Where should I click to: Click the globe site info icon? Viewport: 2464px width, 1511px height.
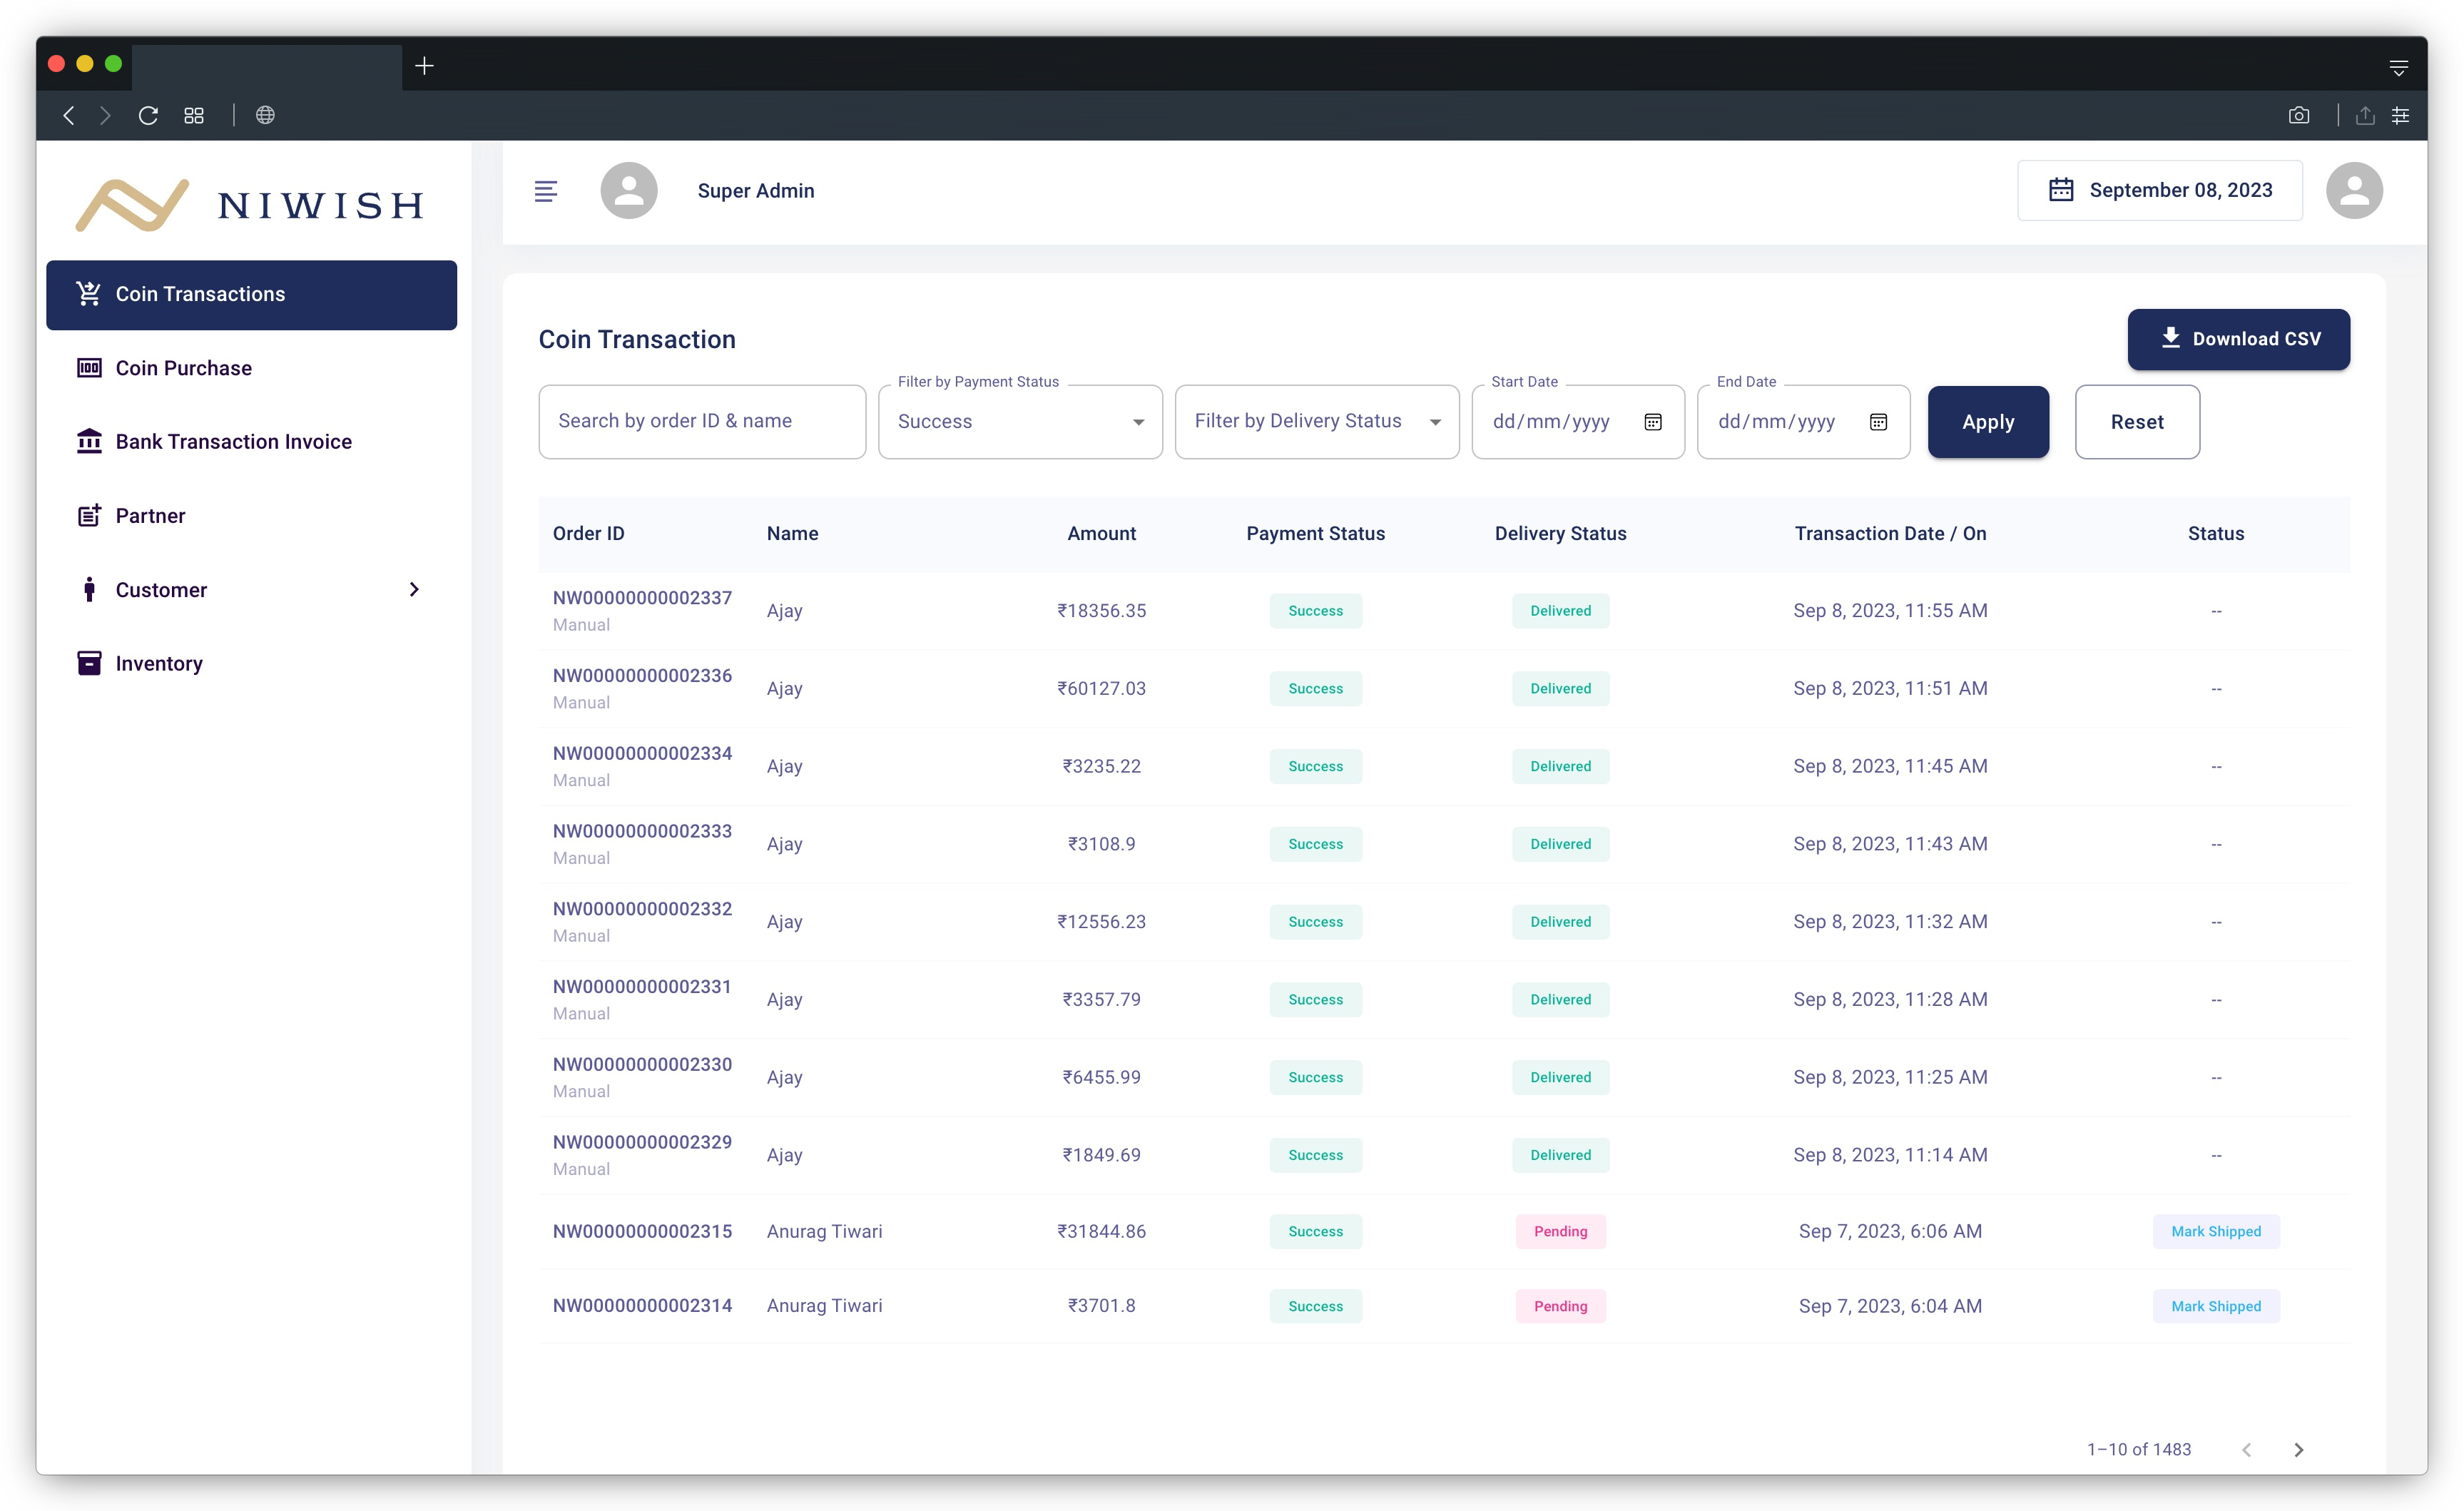point(265,115)
